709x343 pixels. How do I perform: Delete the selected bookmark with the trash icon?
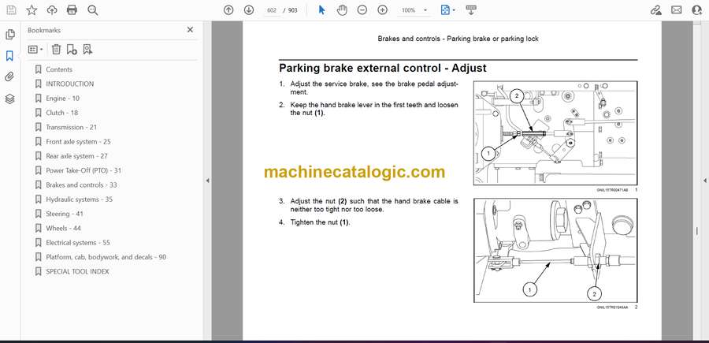pos(56,50)
